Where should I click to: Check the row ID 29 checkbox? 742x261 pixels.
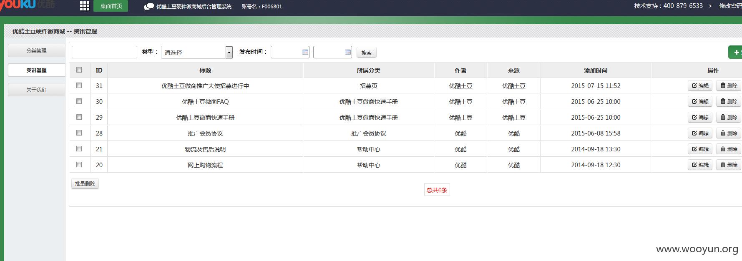(79, 117)
